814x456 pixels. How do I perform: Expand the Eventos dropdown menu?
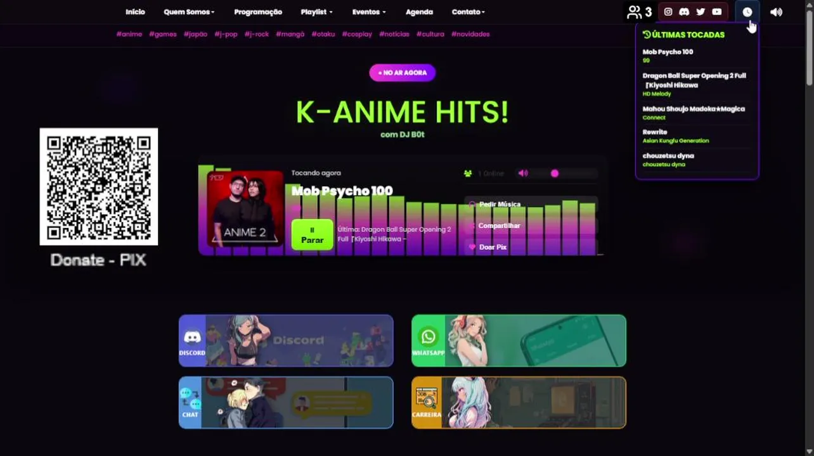coord(368,12)
